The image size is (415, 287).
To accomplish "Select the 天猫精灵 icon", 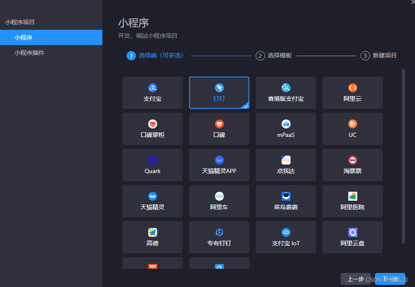I will coord(152,196).
